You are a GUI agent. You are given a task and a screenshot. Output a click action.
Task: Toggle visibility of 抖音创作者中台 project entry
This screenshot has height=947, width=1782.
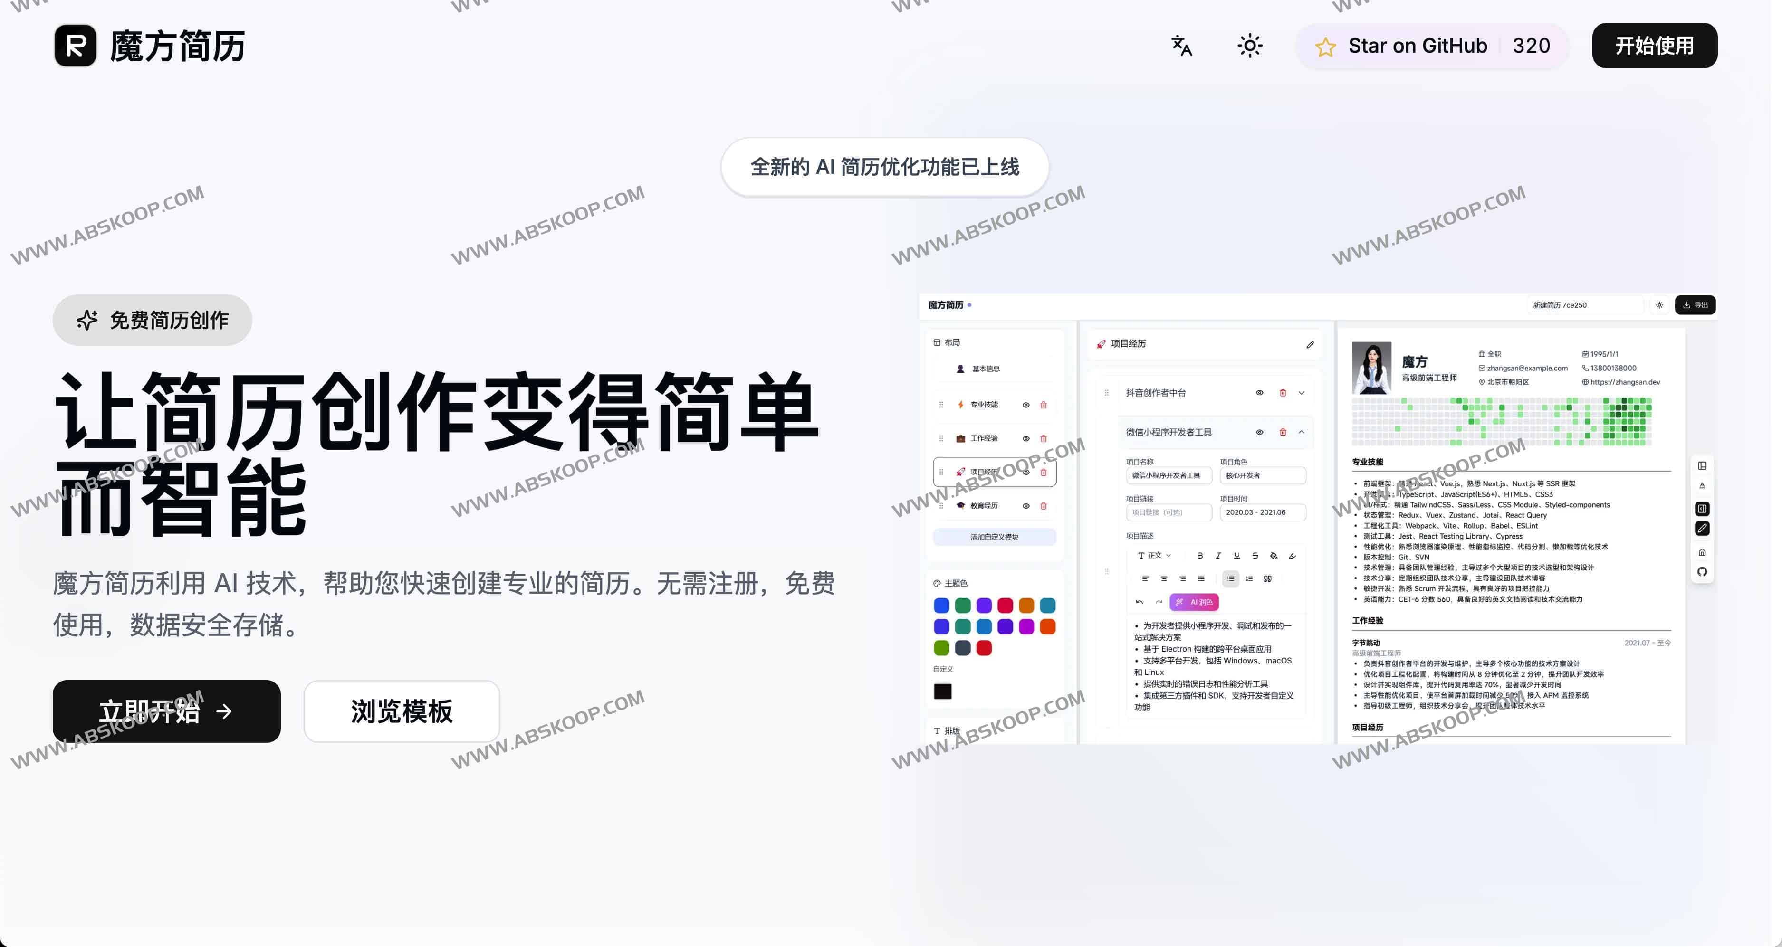(1260, 393)
